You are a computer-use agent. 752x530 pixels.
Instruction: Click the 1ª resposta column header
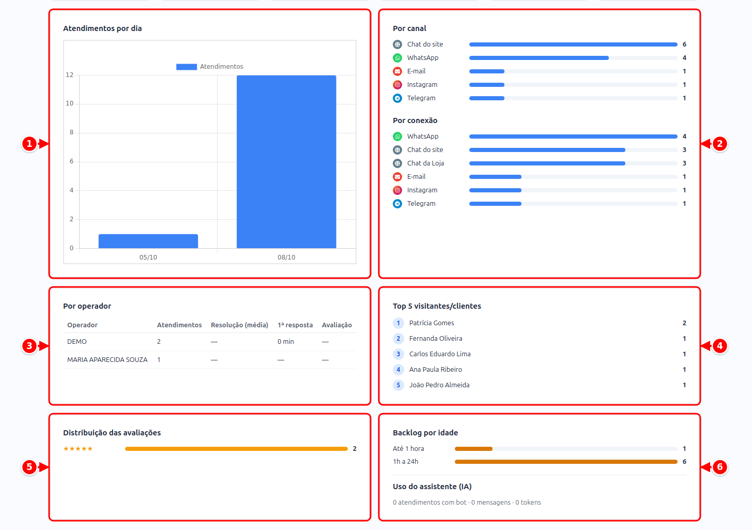[x=295, y=325]
